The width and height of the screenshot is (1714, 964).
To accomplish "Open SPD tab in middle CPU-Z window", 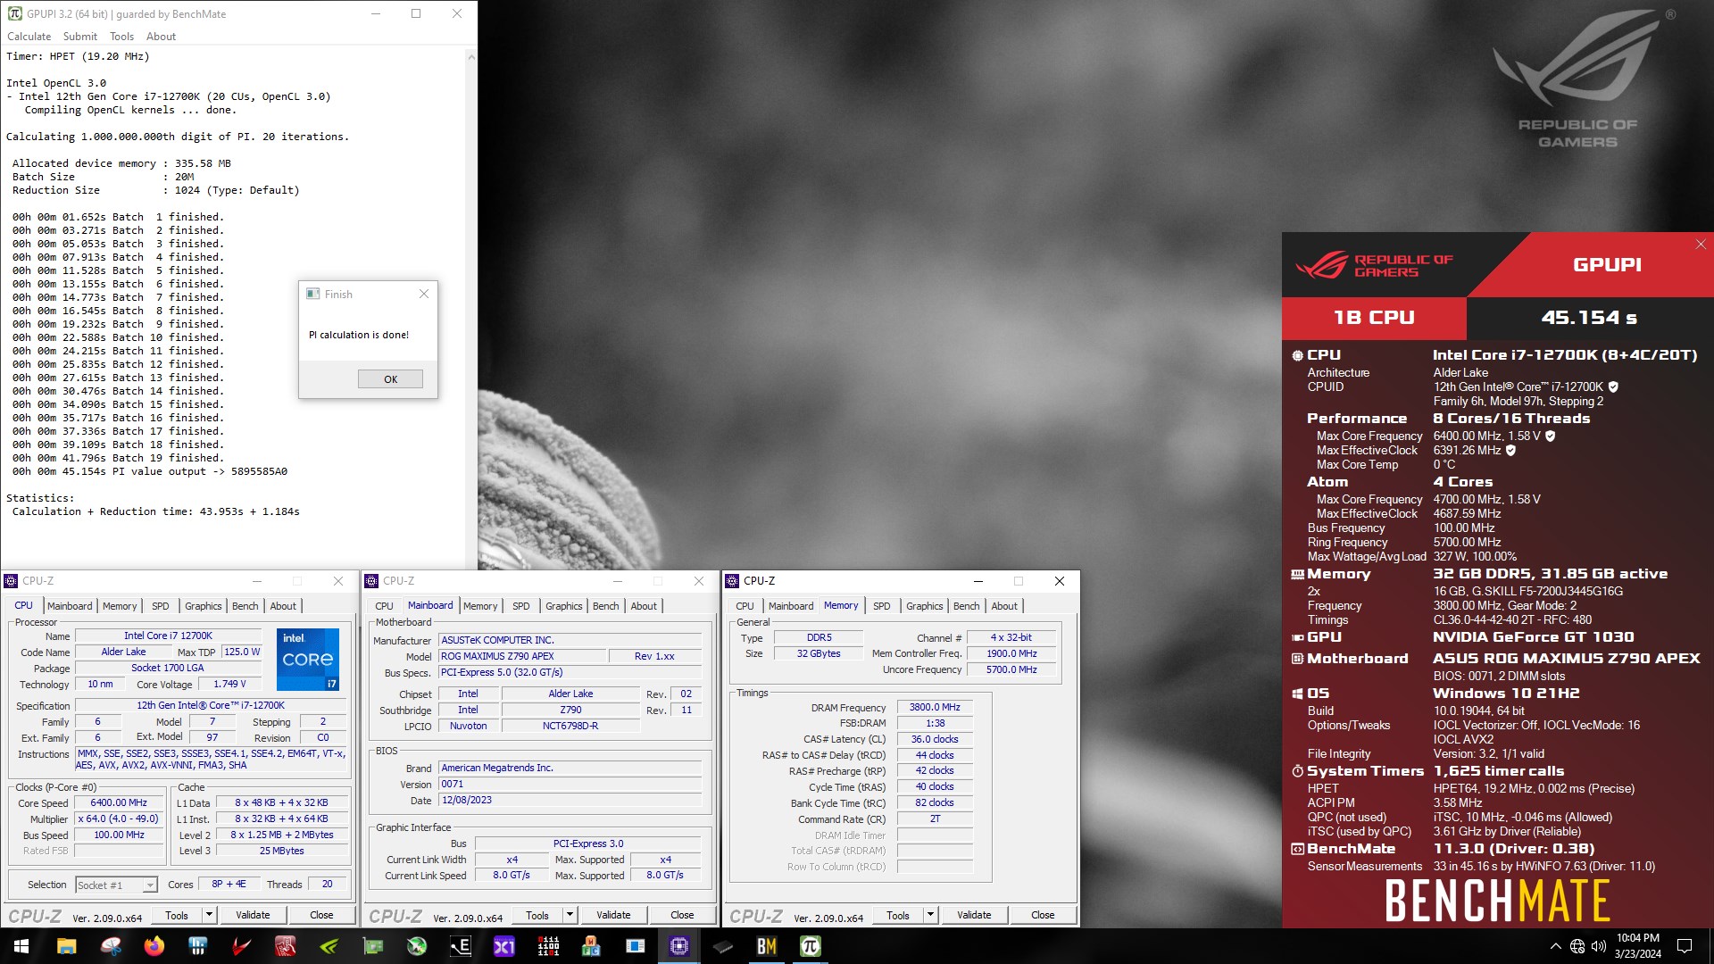I will 521,606.
